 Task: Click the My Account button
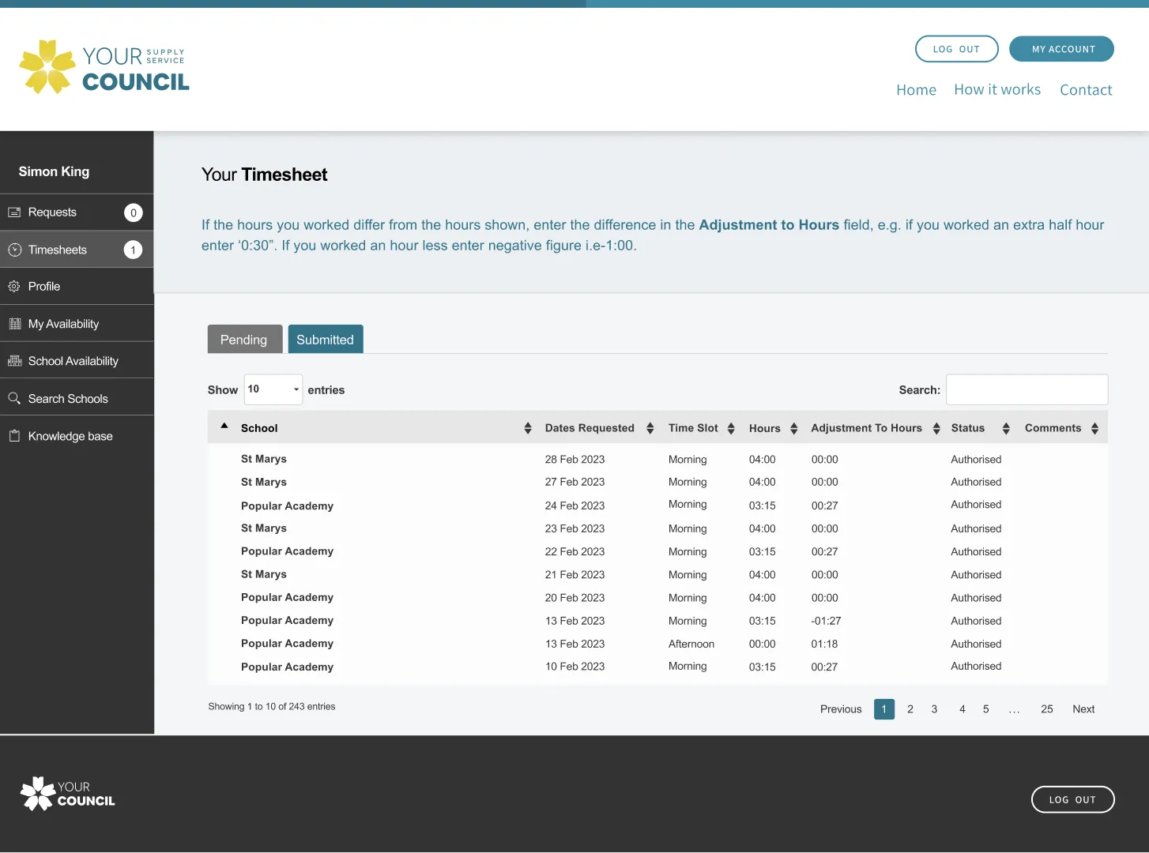1061,49
